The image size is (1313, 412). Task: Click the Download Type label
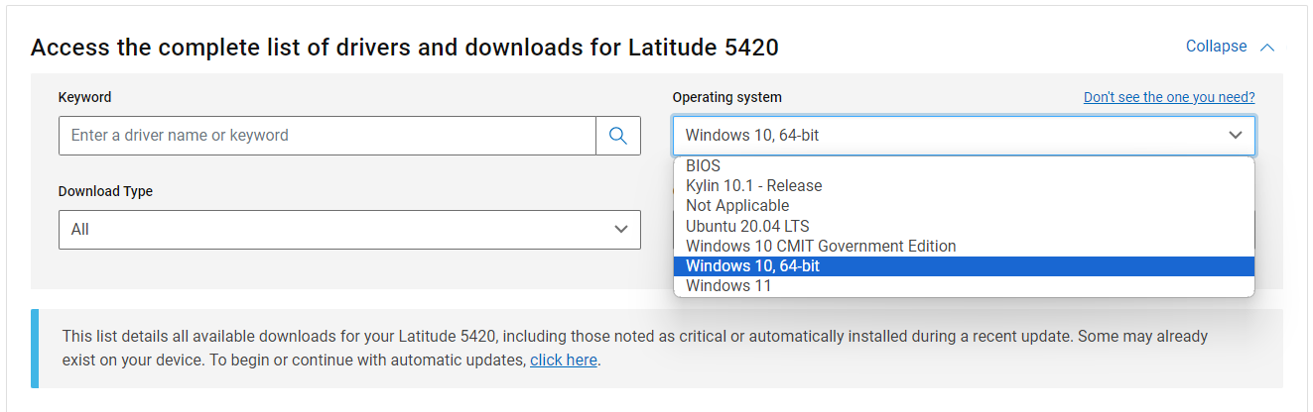point(105,191)
